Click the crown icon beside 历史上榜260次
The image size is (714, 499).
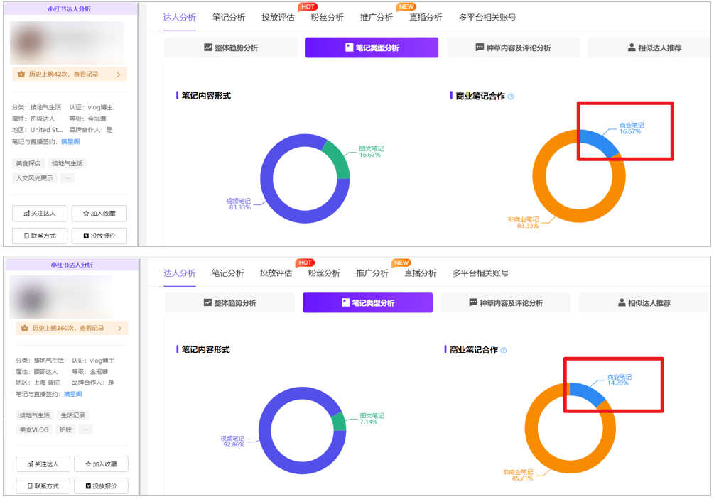pos(25,329)
